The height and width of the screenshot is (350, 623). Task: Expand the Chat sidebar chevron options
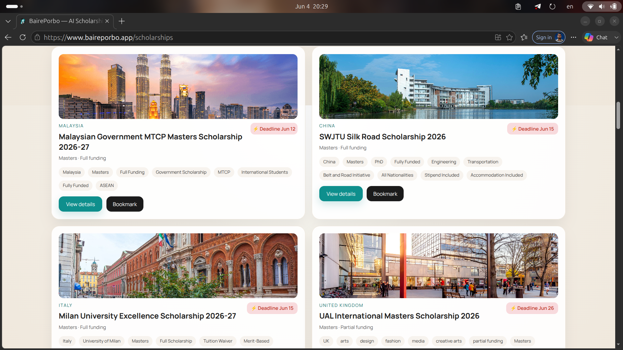616,37
